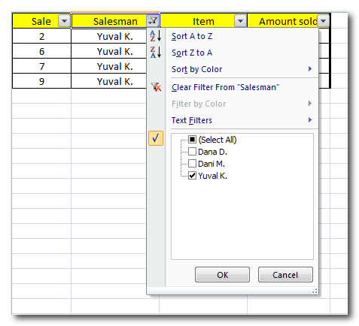Expand the Sort by Color submenu arrow
The height and width of the screenshot is (326, 359).
(x=310, y=69)
